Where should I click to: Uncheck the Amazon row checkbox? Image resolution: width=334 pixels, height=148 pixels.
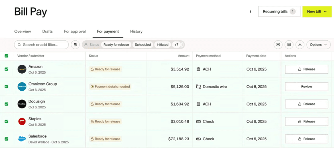[6, 69]
